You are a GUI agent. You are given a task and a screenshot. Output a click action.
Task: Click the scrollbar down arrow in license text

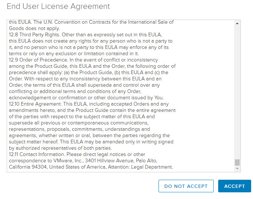tap(237, 169)
